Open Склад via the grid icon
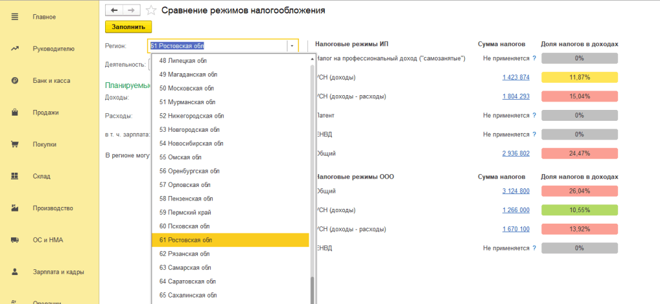660x304 pixels. click(14, 176)
